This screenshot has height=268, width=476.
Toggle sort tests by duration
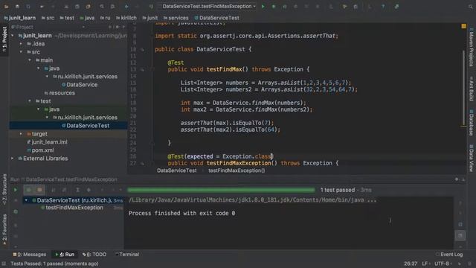[64, 190]
